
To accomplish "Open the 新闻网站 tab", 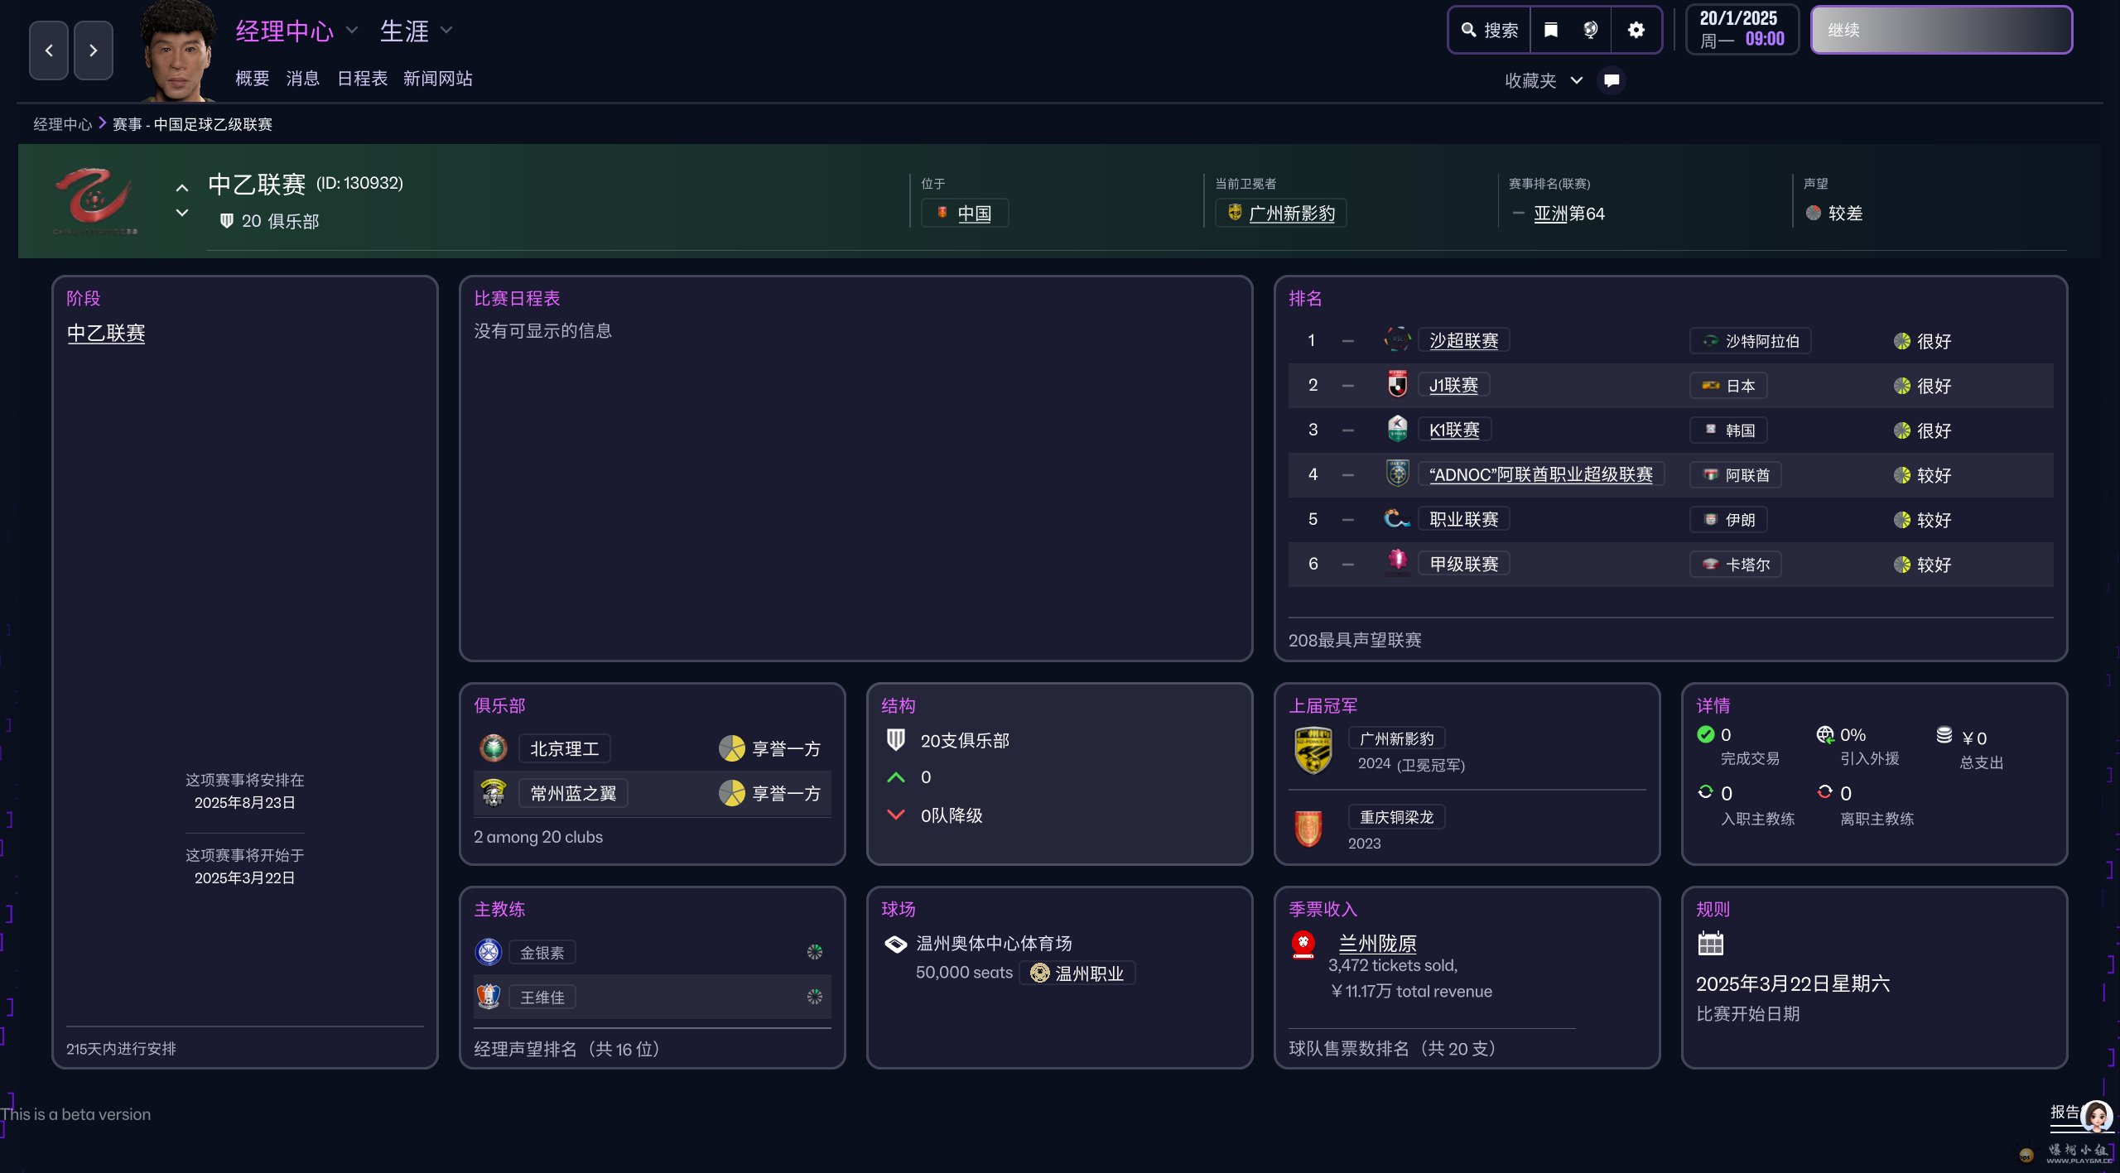I will pyautogui.click(x=437, y=79).
